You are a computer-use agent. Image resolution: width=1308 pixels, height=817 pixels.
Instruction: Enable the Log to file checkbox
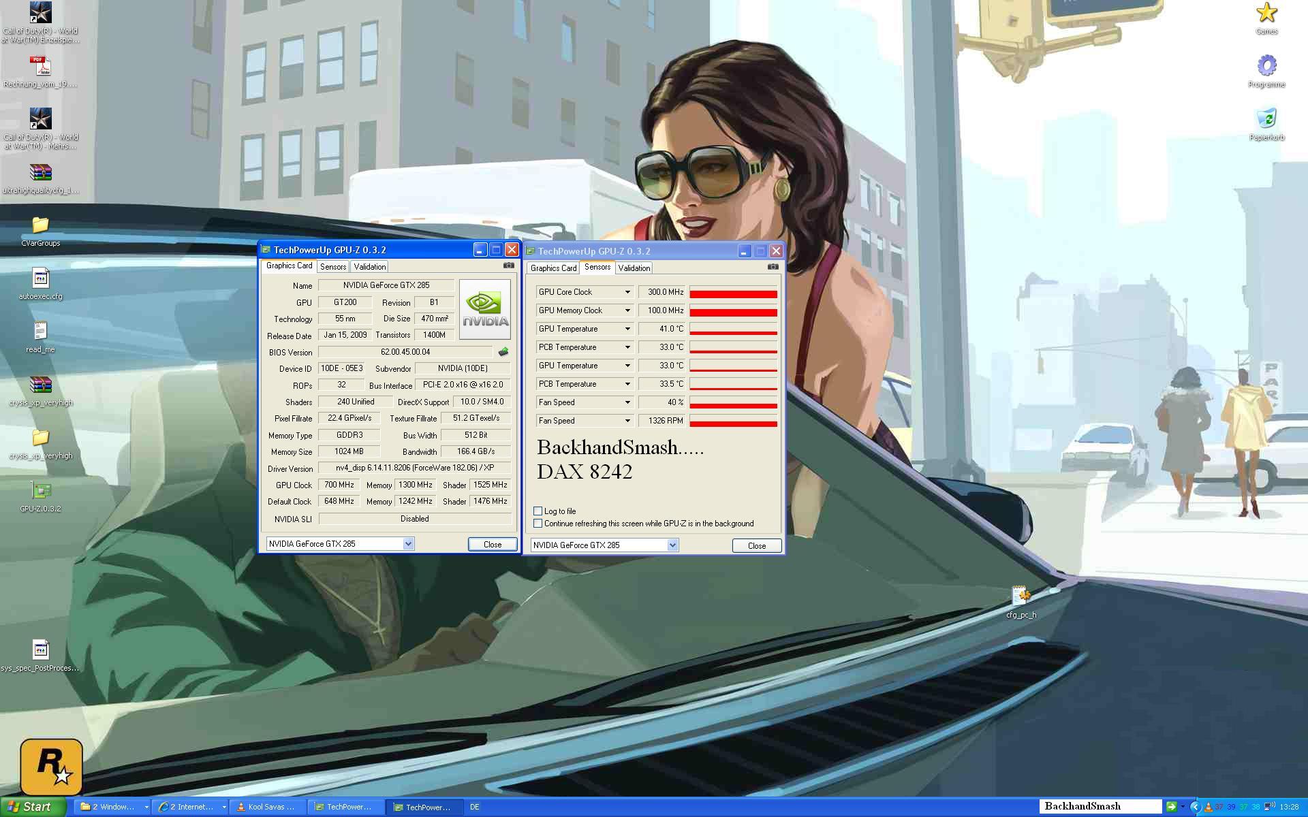(x=538, y=511)
